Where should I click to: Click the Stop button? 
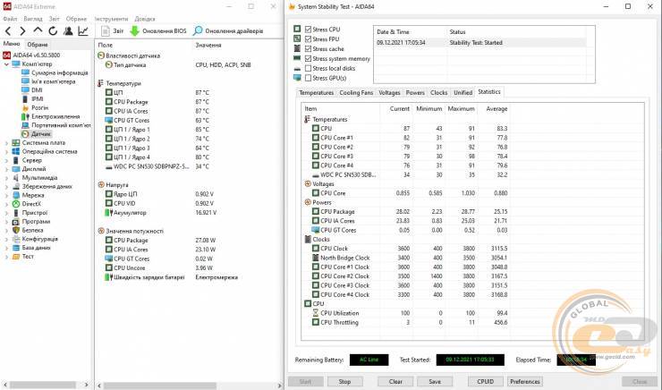[344, 382]
